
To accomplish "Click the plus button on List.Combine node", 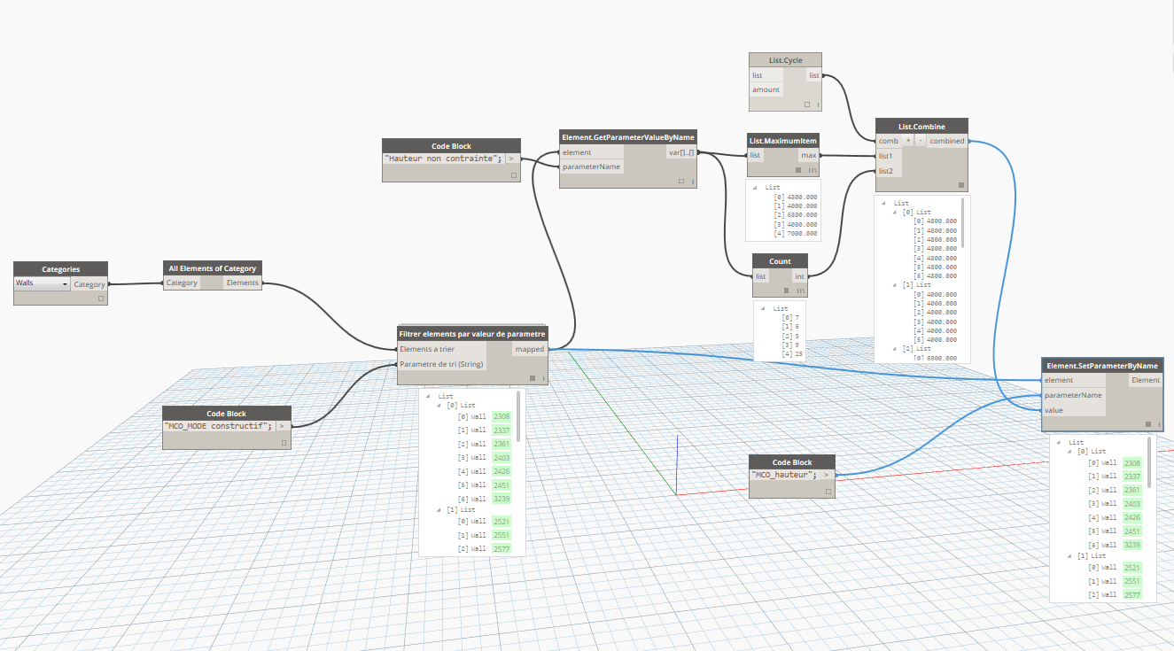I will [908, 141].
